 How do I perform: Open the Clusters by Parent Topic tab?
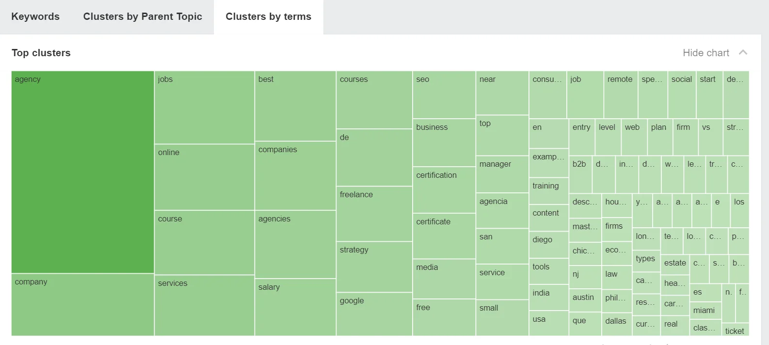click(x=143, y=16)
